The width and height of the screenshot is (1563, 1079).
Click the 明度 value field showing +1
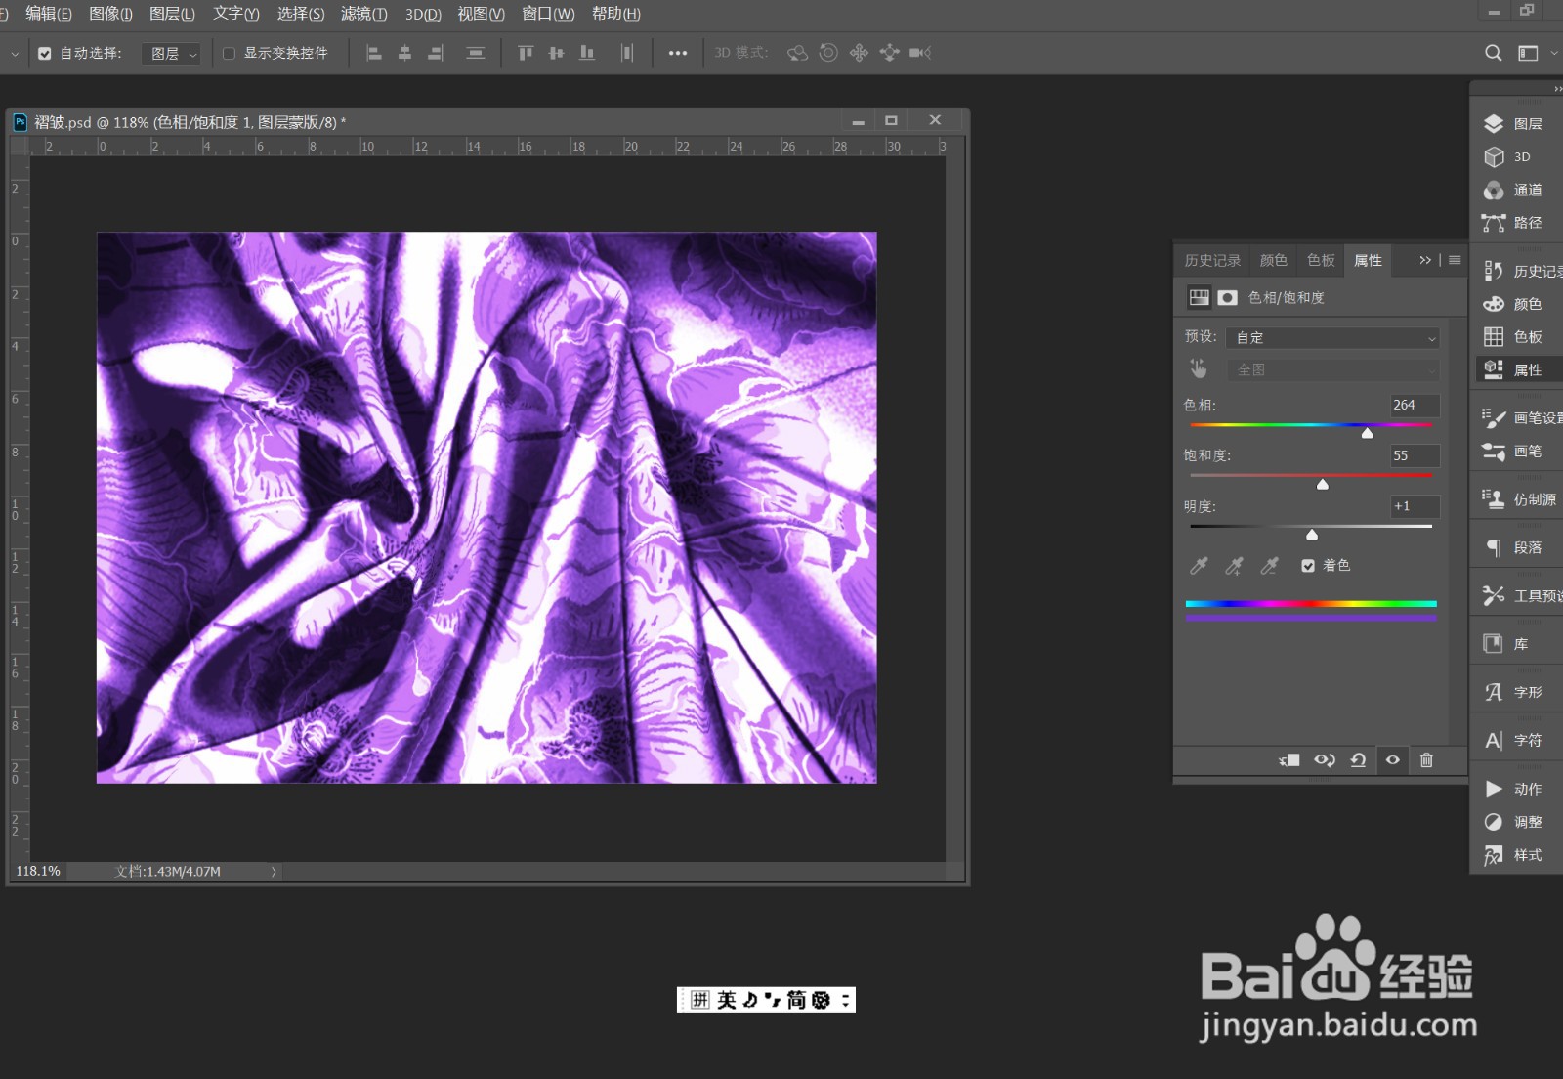(1415, 506)
